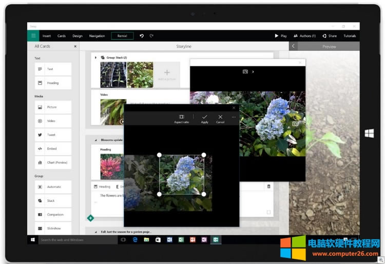Cancel the crop with the X icon
385x264 pixels.
click(x=220, y=117)
